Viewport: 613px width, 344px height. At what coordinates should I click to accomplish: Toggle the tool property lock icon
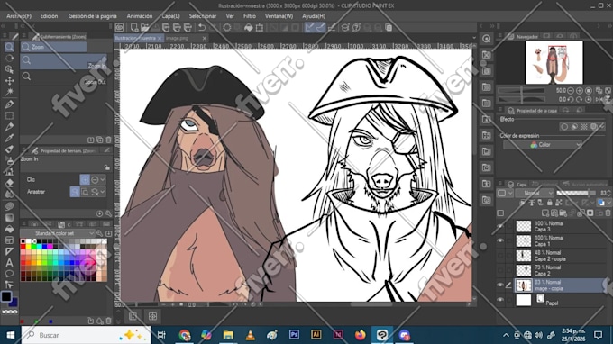click(106, 167)
